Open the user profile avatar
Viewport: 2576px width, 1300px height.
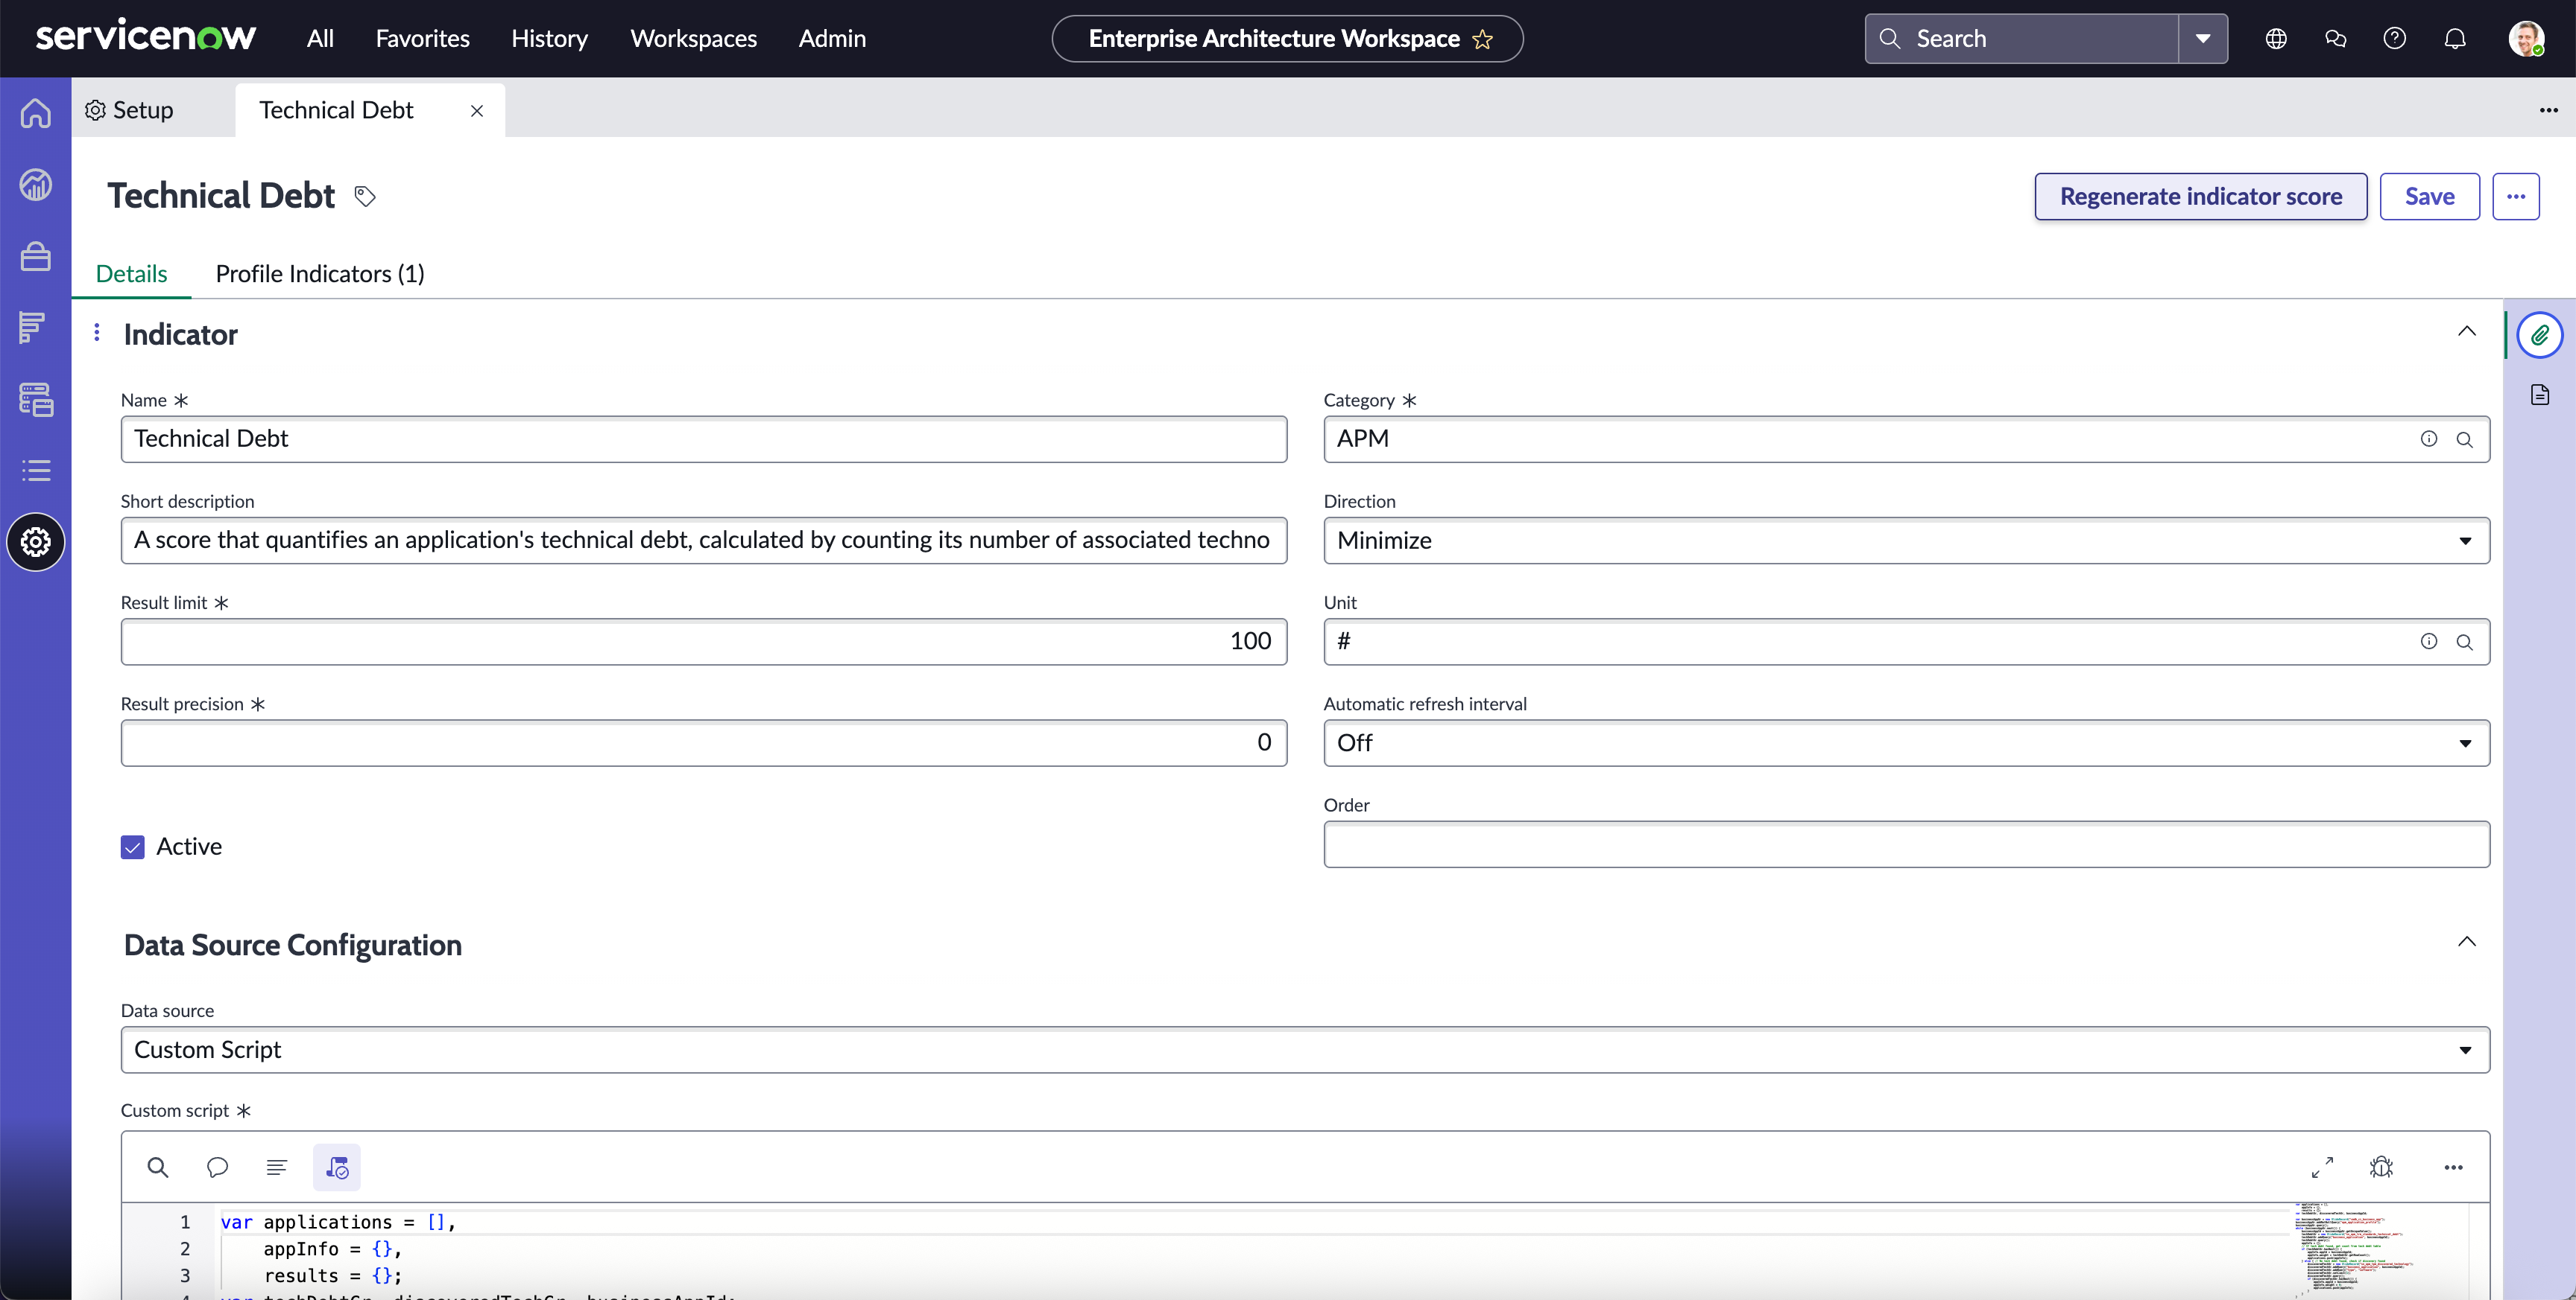[x=2526, y=38]
